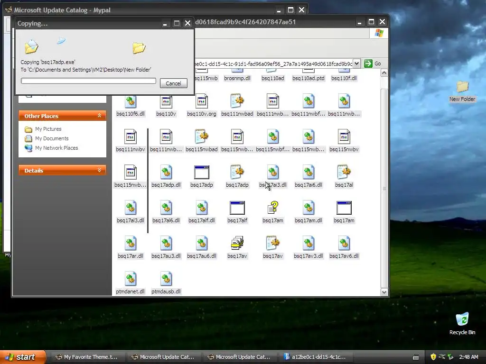Select the bsq110f.dll file label
The width and height of the screenshot is (486, 364).
(x=344, y=78)
